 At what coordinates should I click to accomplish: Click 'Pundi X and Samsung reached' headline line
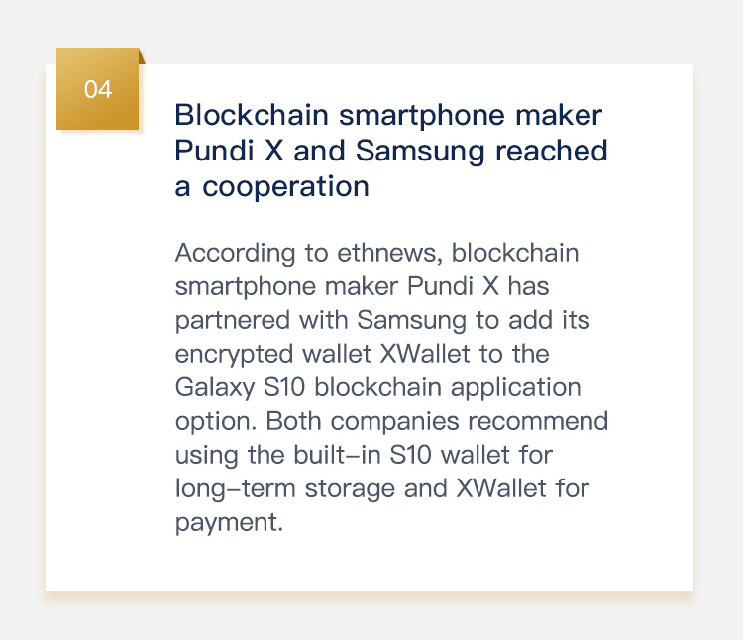click(x=391, y=151)
